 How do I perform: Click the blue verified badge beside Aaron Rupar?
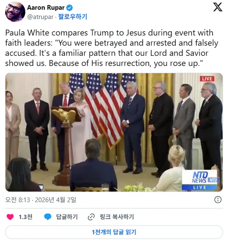69,8
